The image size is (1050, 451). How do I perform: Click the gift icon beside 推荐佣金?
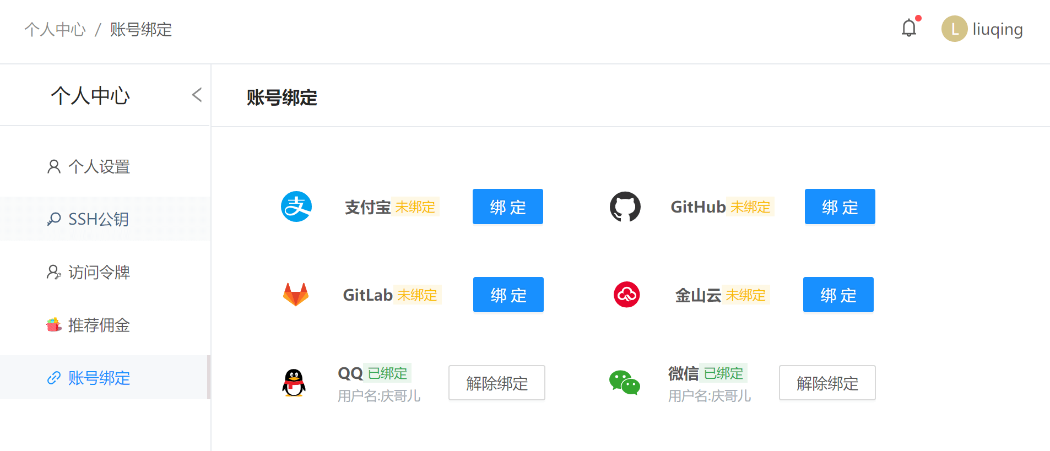click(53, 325)
